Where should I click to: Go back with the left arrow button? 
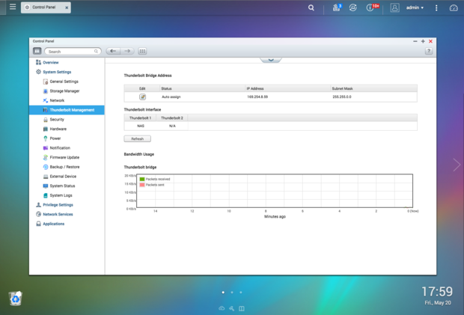point(113,51)
